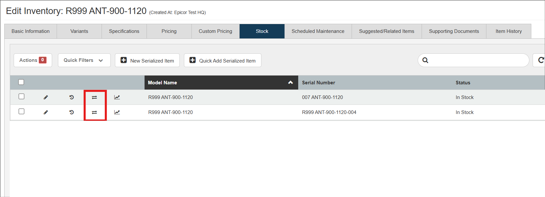Click into the stock search field
Viewport: 545px width, 197px height.
click(477, 60)
